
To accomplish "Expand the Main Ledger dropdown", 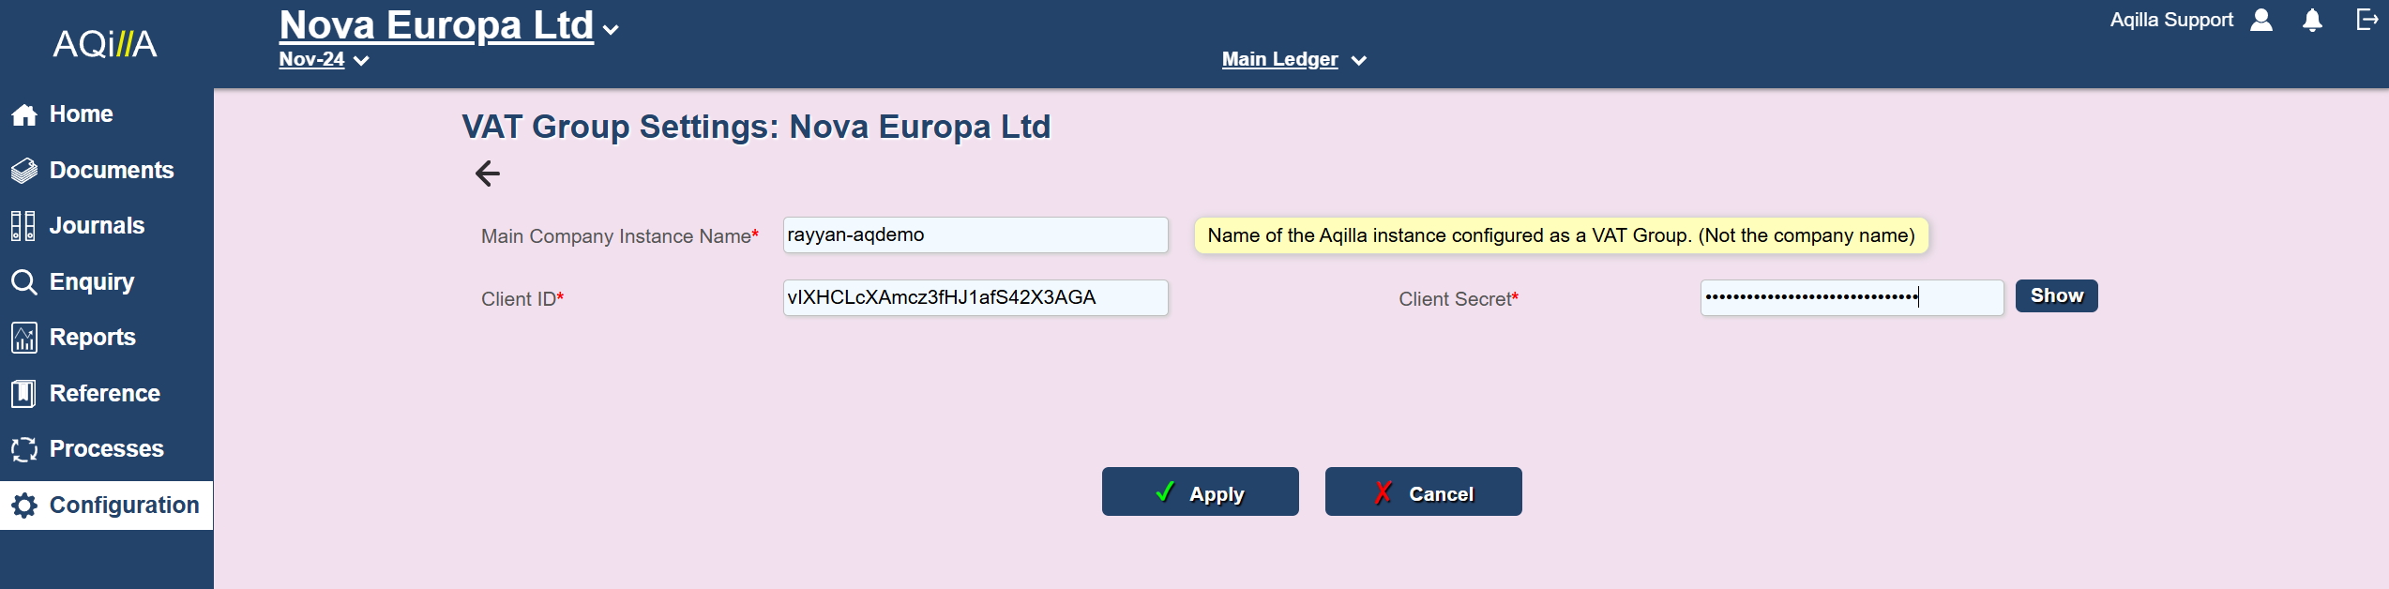I will coord(1358,61).
